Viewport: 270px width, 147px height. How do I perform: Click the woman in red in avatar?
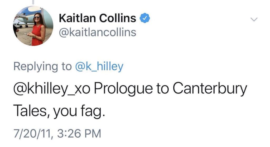[x=38, y=29]
